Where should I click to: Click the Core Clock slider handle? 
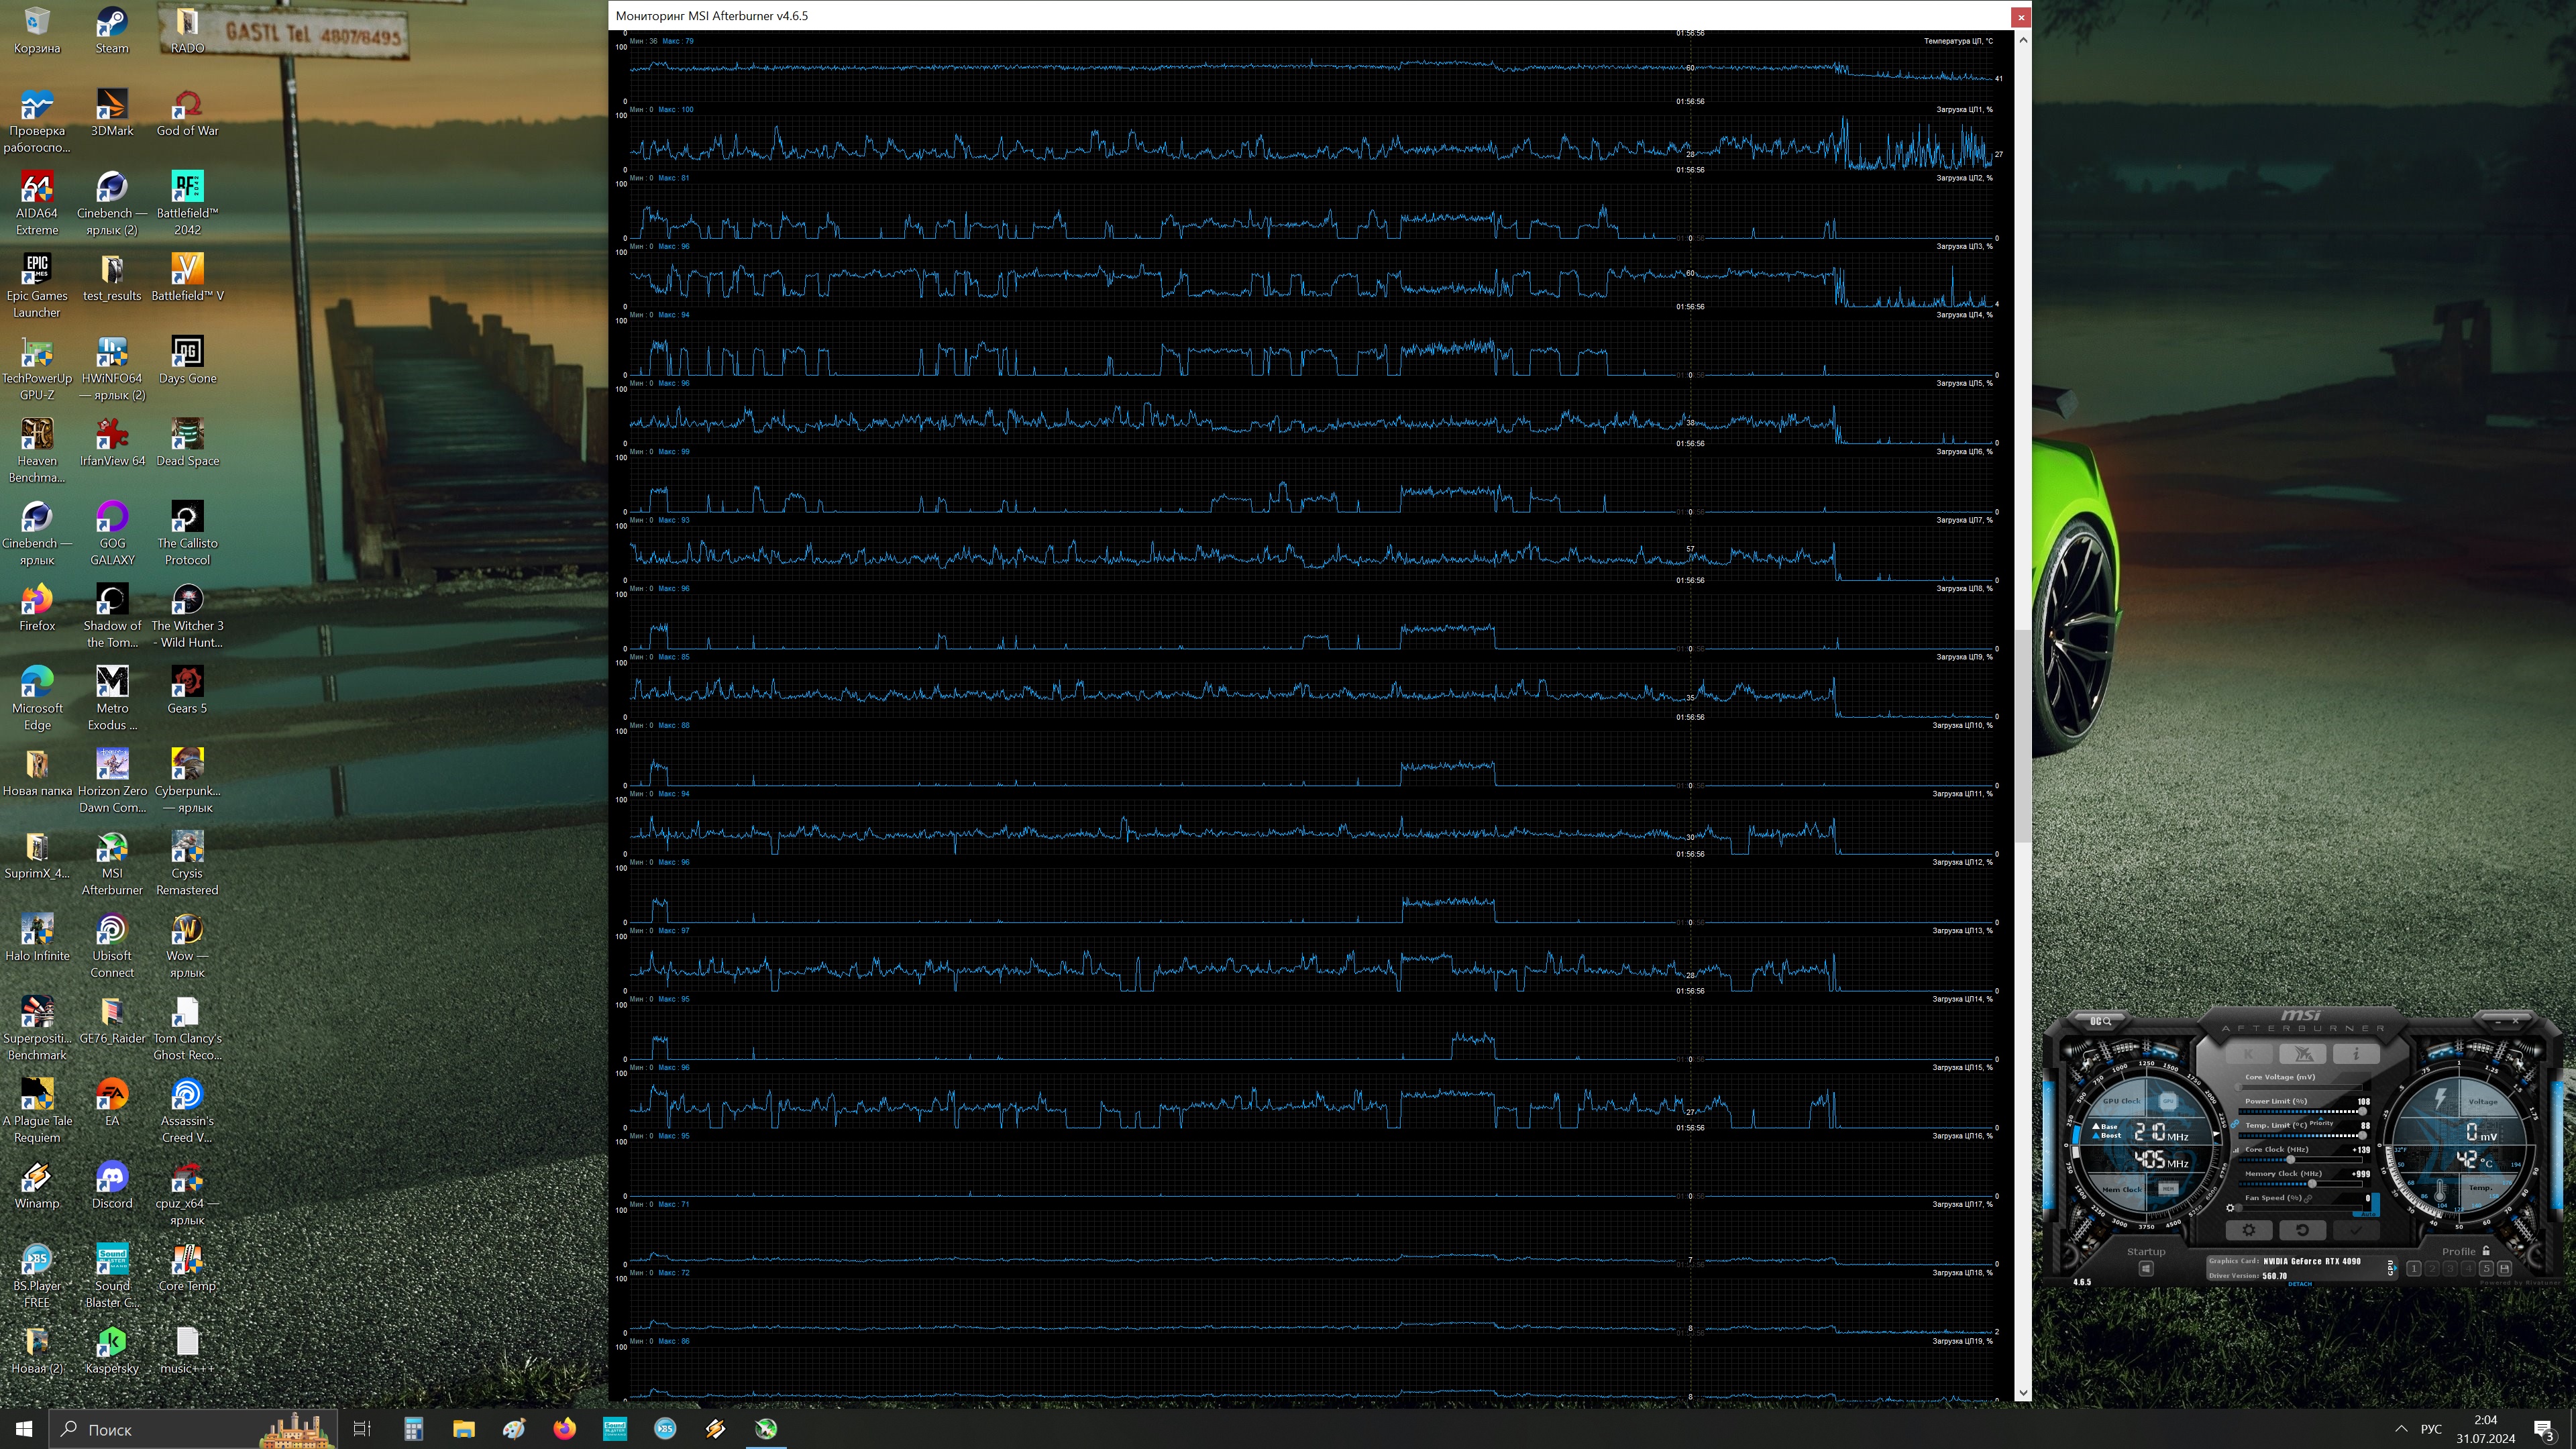(x=2291, y=1160)
